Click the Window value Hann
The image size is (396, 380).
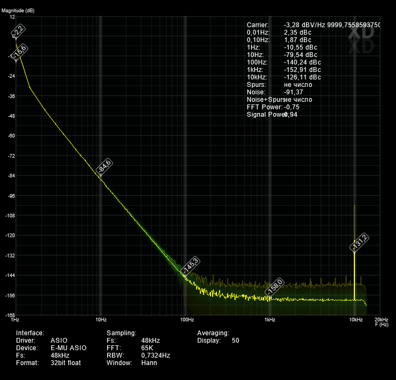point(149,363)
